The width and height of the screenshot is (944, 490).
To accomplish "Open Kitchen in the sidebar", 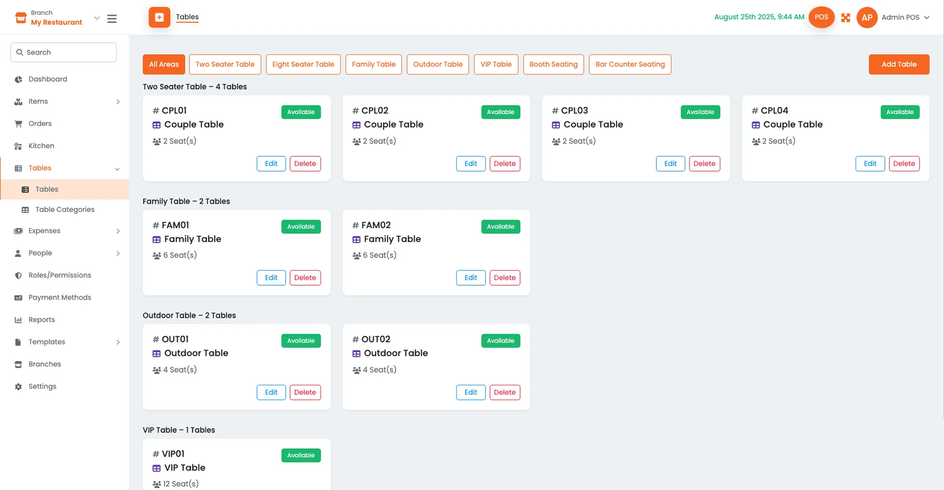I will point(41,146).
